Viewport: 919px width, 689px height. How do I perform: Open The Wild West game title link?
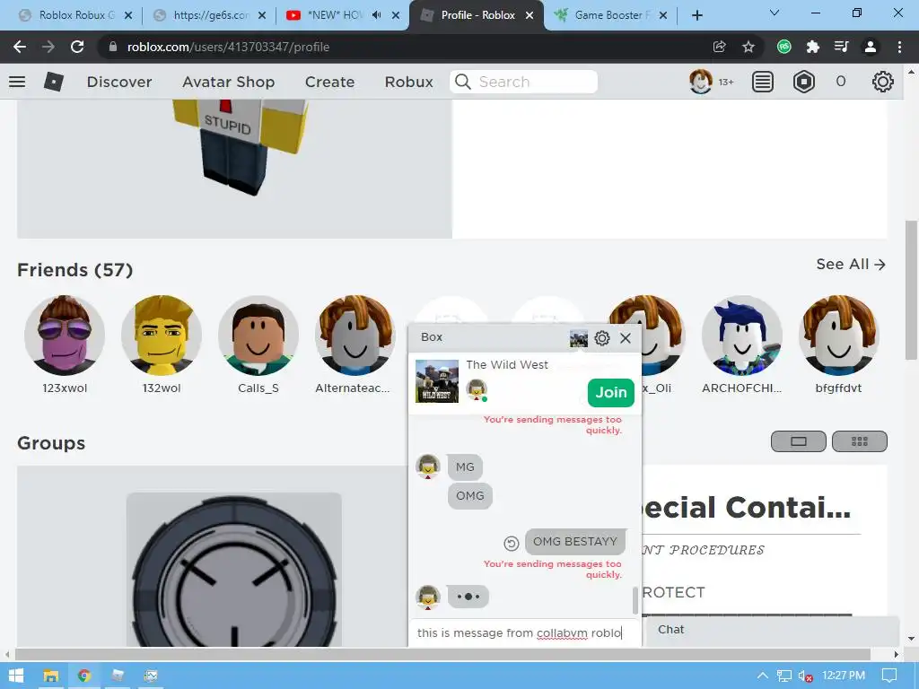click(507, 364)
